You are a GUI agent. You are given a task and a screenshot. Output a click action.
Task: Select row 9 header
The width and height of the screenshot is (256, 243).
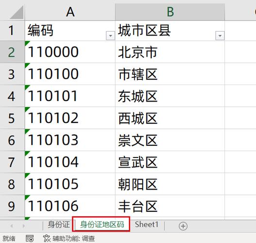coord(12,206)
